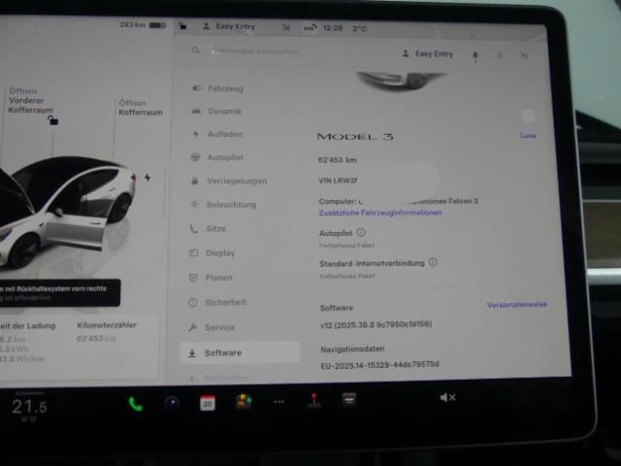This screenshot has height=466, width=621.
Task: Select Autopilot in the settings sidebar
Action: point(224,157)
